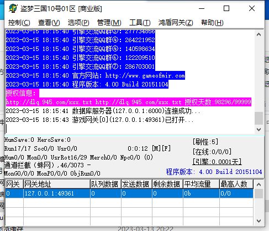The height and width of the screenshot is (231, 269).
Task: Click the [在线:0/0/0] status label
Action: 212,152
